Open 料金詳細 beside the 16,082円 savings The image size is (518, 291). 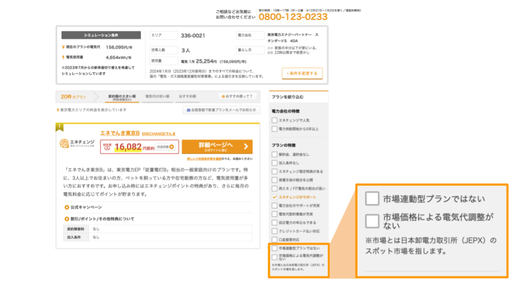coord(165,147)
